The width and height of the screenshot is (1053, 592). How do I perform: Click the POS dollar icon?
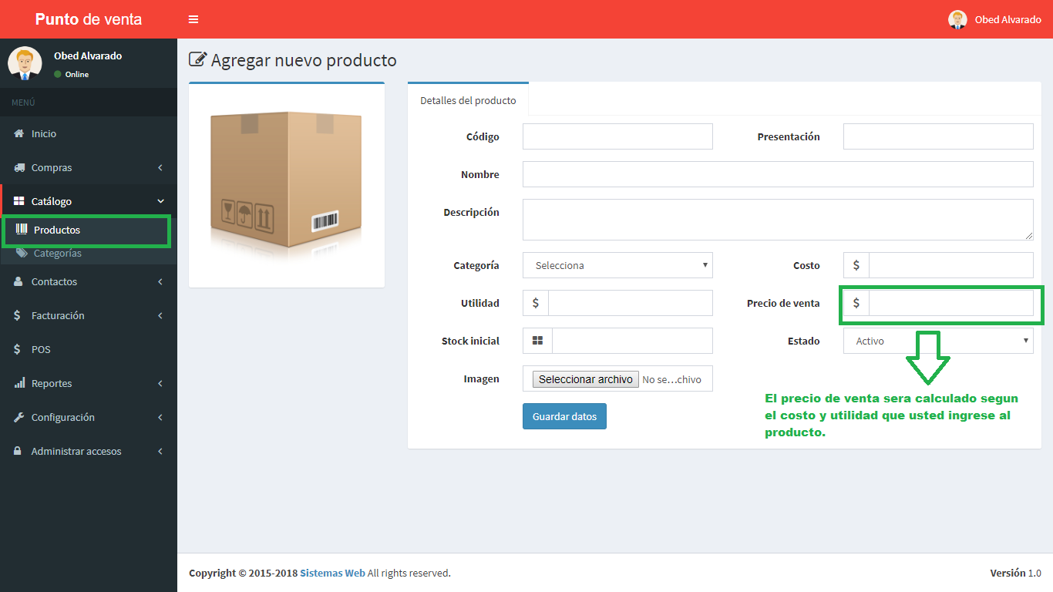click(18, 349)
